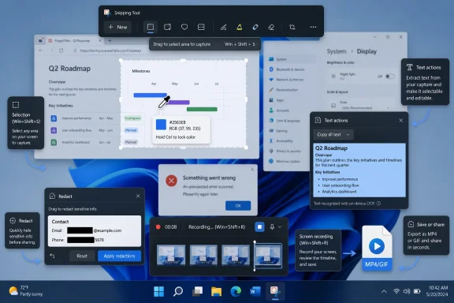Choose the ballpoint pen tool
The width and height of the screenshot is (454, 303).
pyautogui.click(x=223, y=28)
